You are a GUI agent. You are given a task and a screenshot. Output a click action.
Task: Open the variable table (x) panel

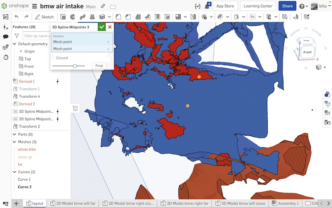click(x=327, y=122)
